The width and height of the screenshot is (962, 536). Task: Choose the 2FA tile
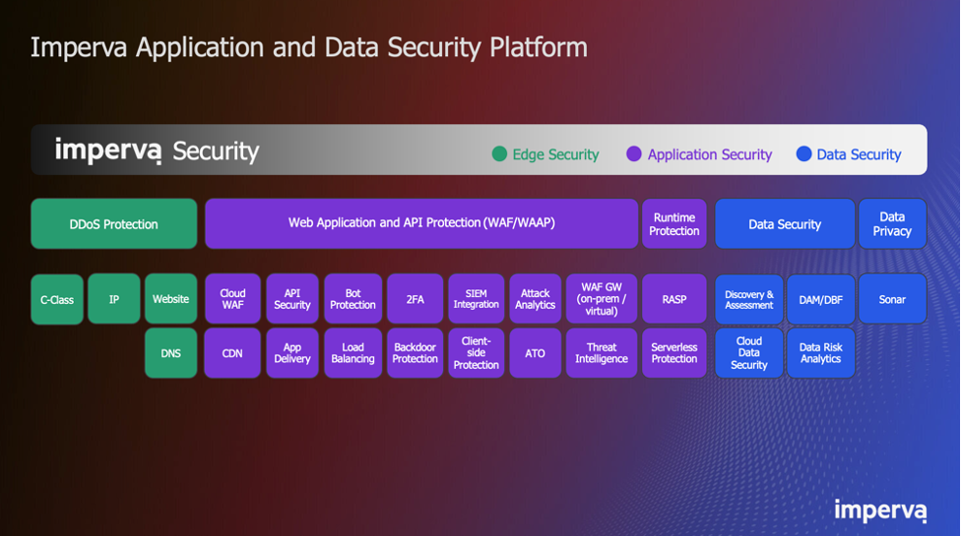(415, 299)
